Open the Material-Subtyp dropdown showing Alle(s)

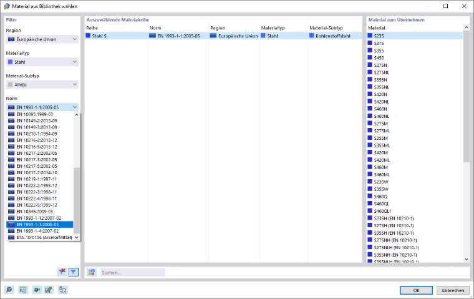42,84
